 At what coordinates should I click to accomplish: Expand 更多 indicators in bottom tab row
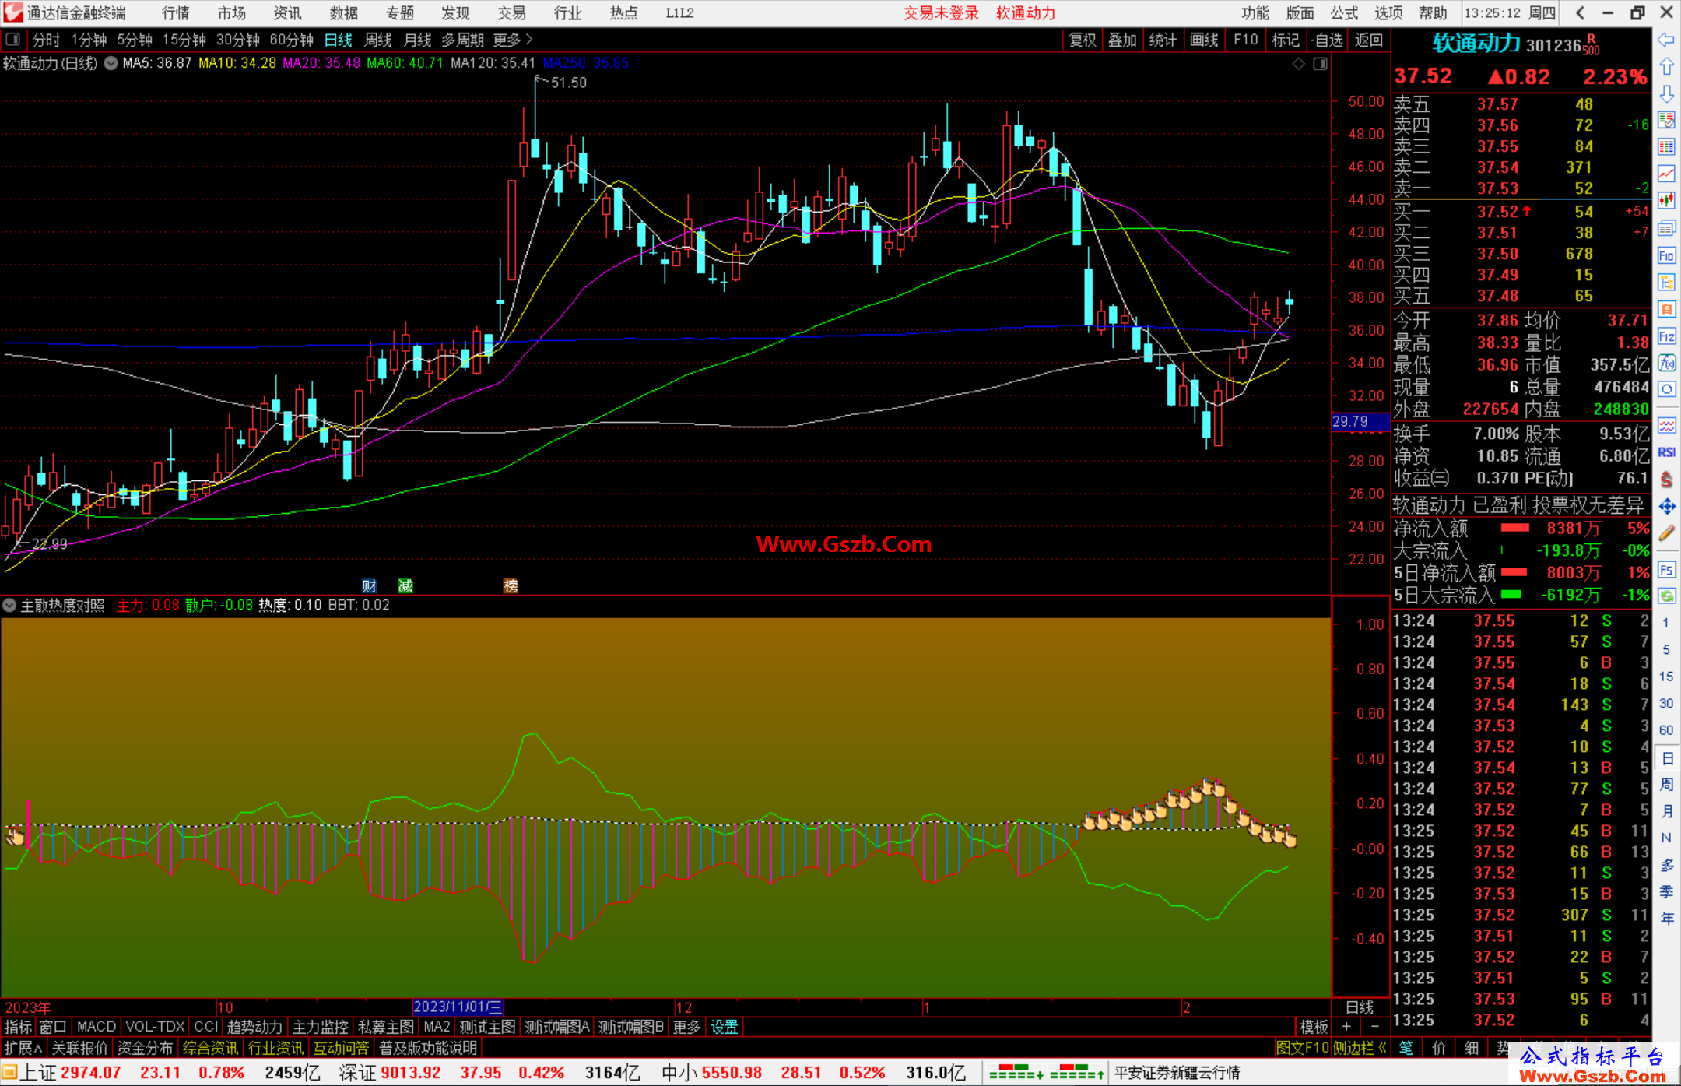pos(686,1027)
